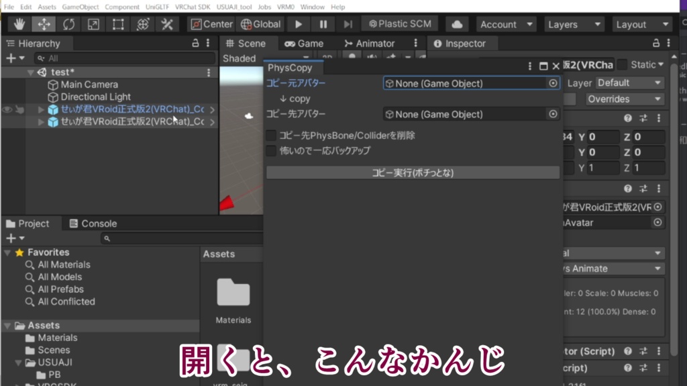The image size is (687, 386).
Task: Select the Scale tool
Action: [x=92, y=23]
